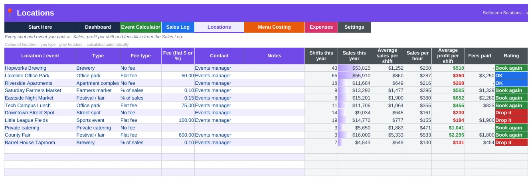Switch to the Dashboard tab

click(98, 27)
